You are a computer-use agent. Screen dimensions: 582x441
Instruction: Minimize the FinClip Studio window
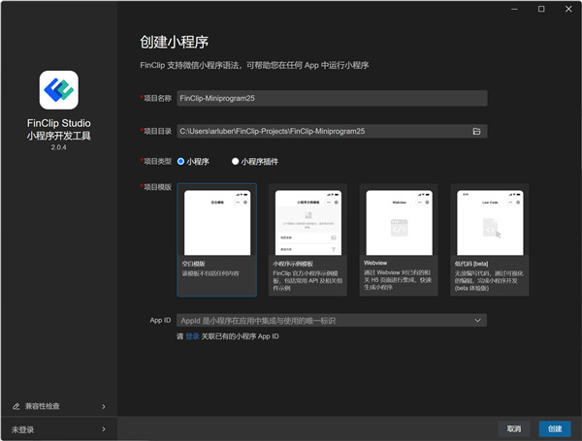click(x=514, y=9)
